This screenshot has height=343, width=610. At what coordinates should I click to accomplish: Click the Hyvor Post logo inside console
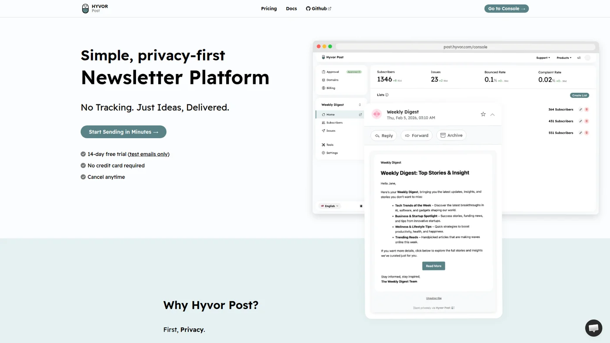333,57
